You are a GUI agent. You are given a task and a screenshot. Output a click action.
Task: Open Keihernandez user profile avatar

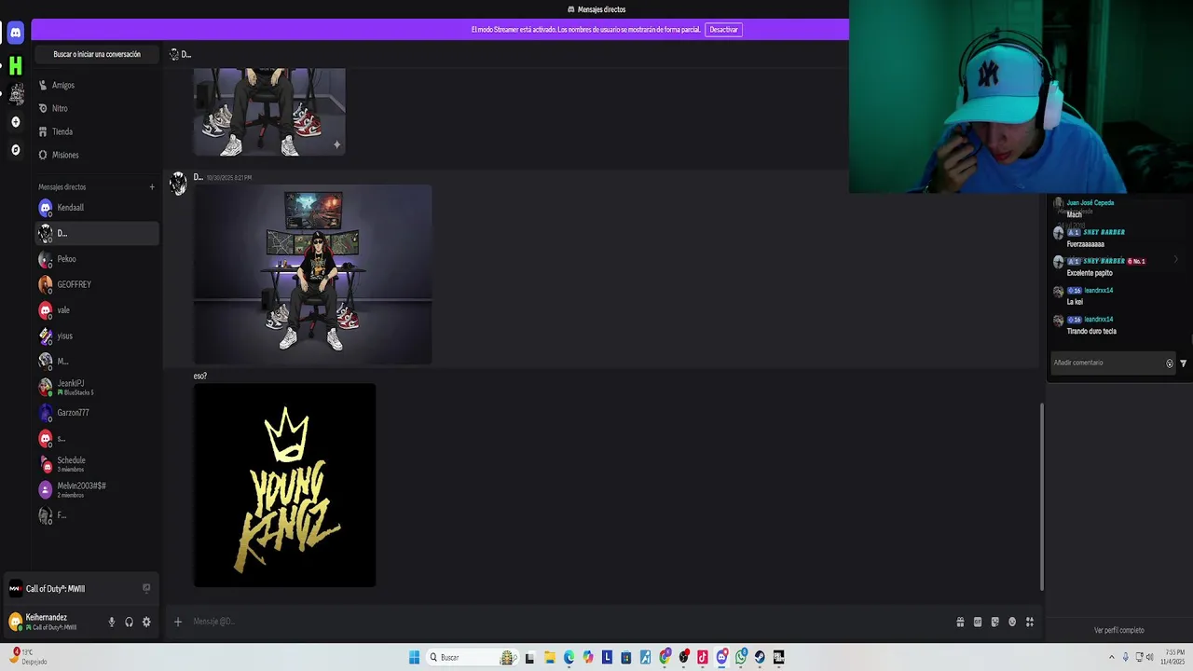15,622
